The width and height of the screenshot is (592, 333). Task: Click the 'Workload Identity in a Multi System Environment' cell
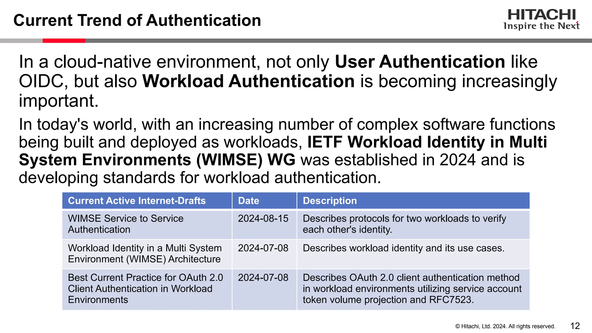[x=147, y=254]
